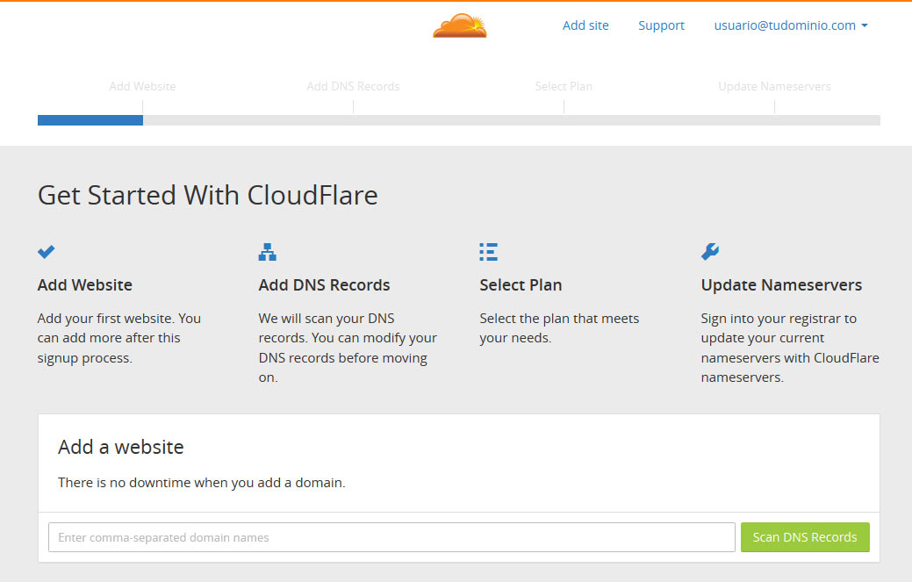This screenshot has height=582, width=912.
Task: Click the 'Add a website' panel title
Action: click(121, 447)
